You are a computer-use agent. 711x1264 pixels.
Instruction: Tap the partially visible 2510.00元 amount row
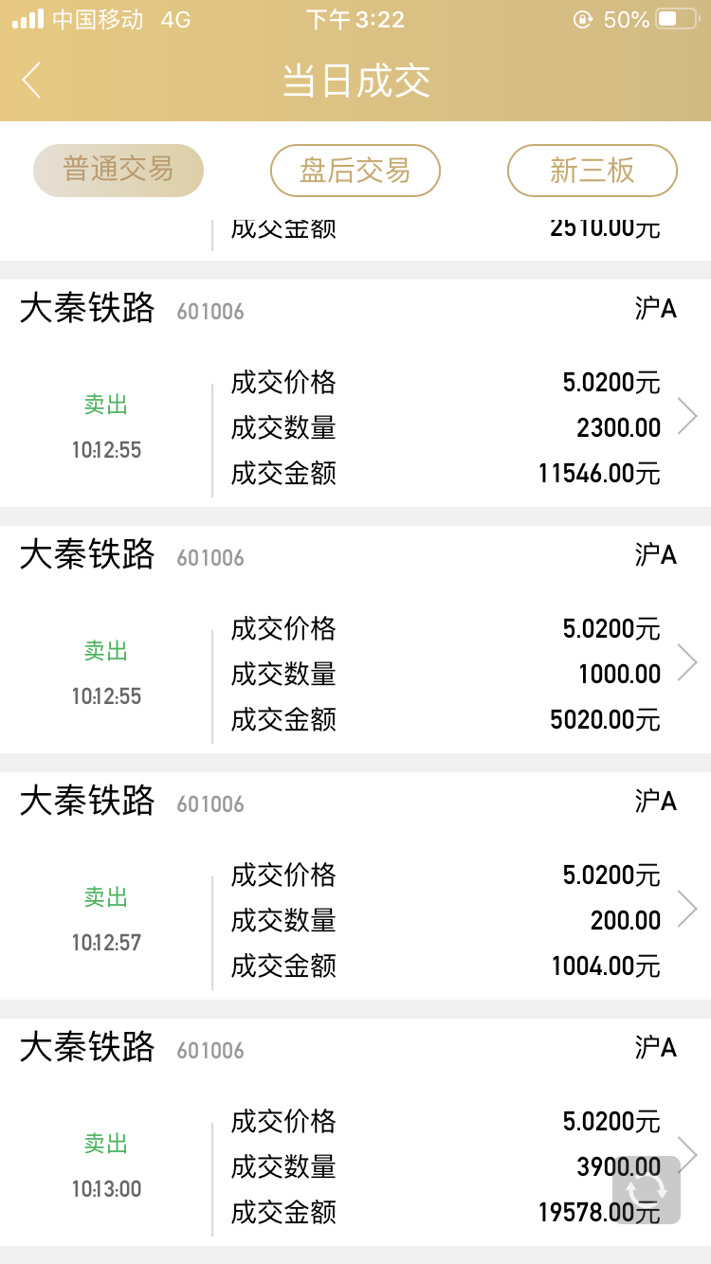click(x=605, y=229)
